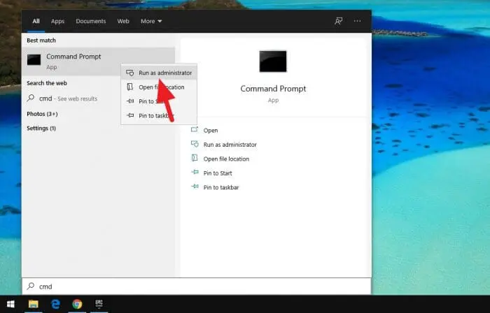Image resolution: width=490 pixels, height=313 pixels.
Task: Choose Open file location in context menu
Action: tap(159, 87)
